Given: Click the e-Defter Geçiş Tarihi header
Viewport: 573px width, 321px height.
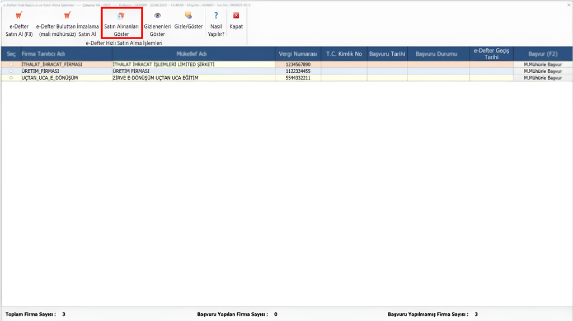Looking at the screenshot, I should (491, 54).
